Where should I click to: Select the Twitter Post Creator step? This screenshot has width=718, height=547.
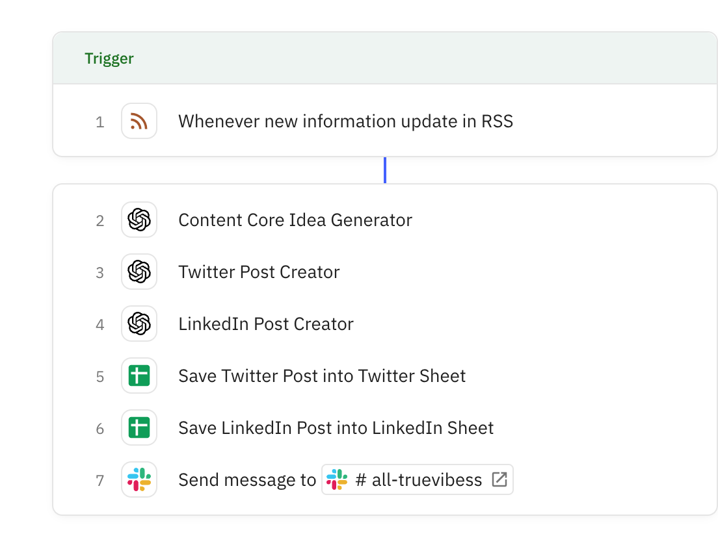[x=259, y=272]
